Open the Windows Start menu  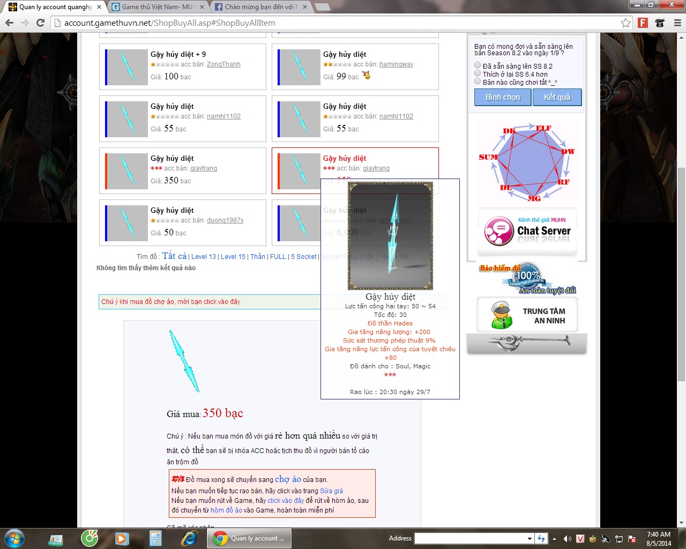pos(14,538)
